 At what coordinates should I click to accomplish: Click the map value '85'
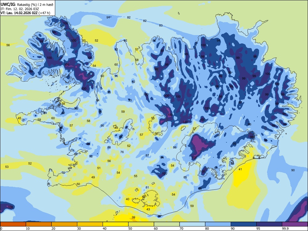pyautogui.click(x=185, y=177)
